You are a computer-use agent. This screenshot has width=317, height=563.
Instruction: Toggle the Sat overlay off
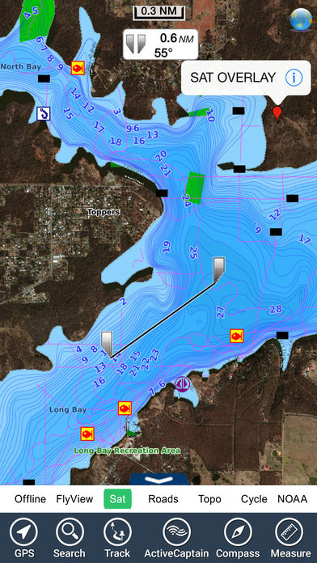coord(118,499)
